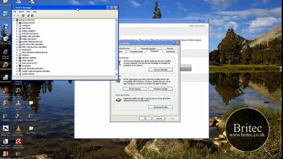
Task: Expand the DVD/CD-ROM drives node
Action: coord(17,34)
